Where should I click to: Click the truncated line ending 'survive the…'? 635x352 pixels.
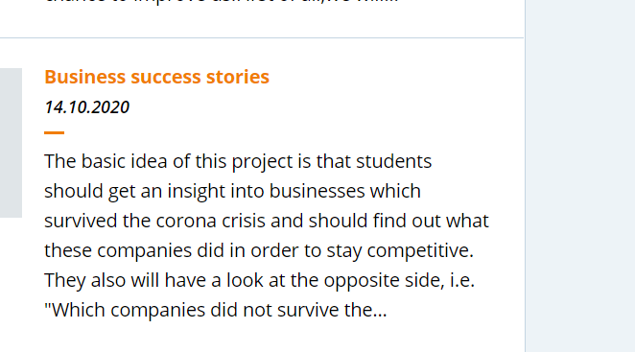[216, 310]
